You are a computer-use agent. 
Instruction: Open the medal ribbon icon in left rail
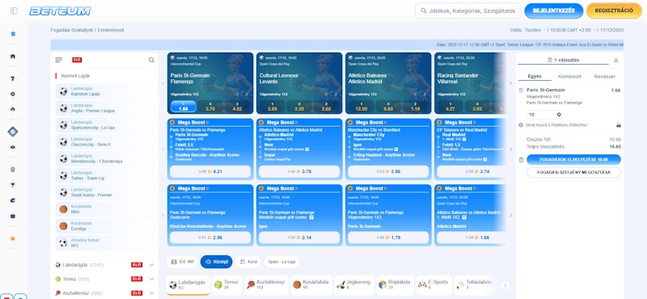tap(13, 169)
